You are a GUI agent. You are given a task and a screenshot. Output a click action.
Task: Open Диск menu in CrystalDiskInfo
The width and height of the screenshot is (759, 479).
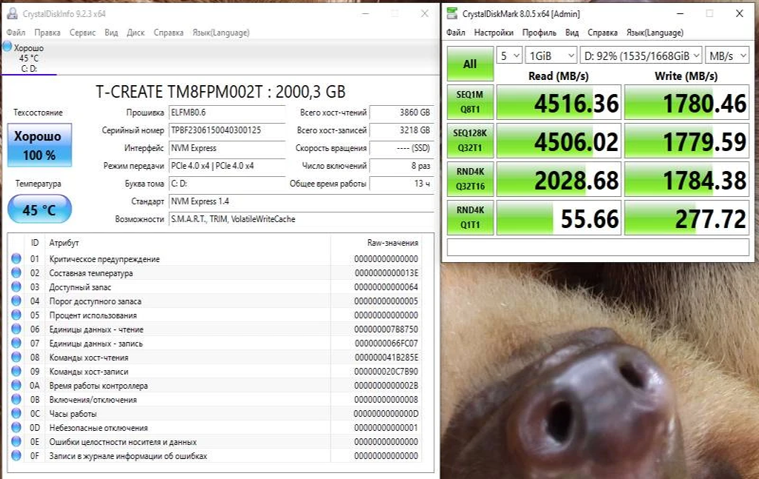coord(136,33)
